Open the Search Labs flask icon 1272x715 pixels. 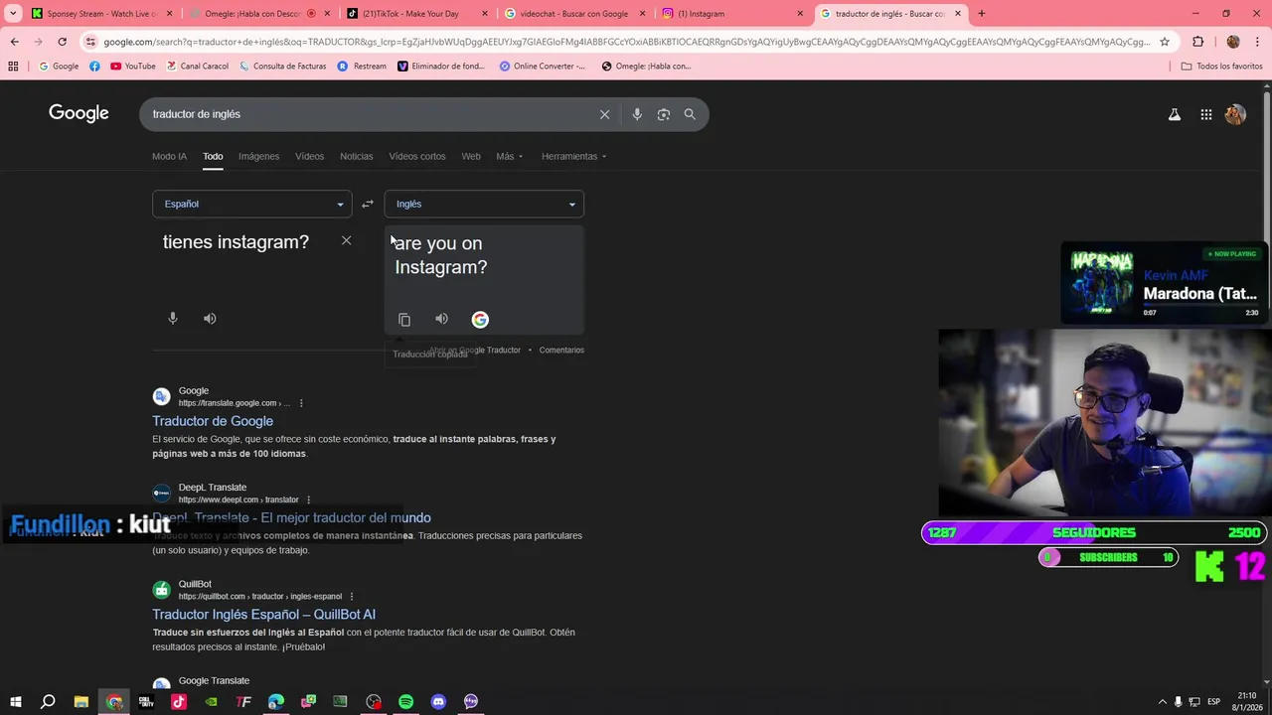(x=1175, y=114)
